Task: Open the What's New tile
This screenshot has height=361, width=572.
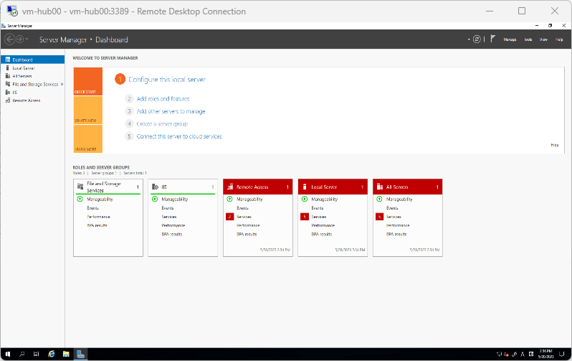Action: pos(88,111)
